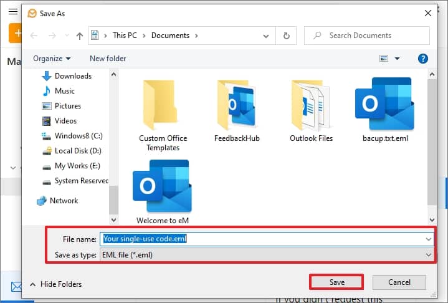Select the FeedbackHub folder
The height and width of the screenshot is (303, 448).
[x=237, y=111]
